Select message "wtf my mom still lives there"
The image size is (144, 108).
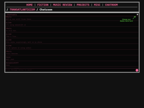[x=18, y=19]
